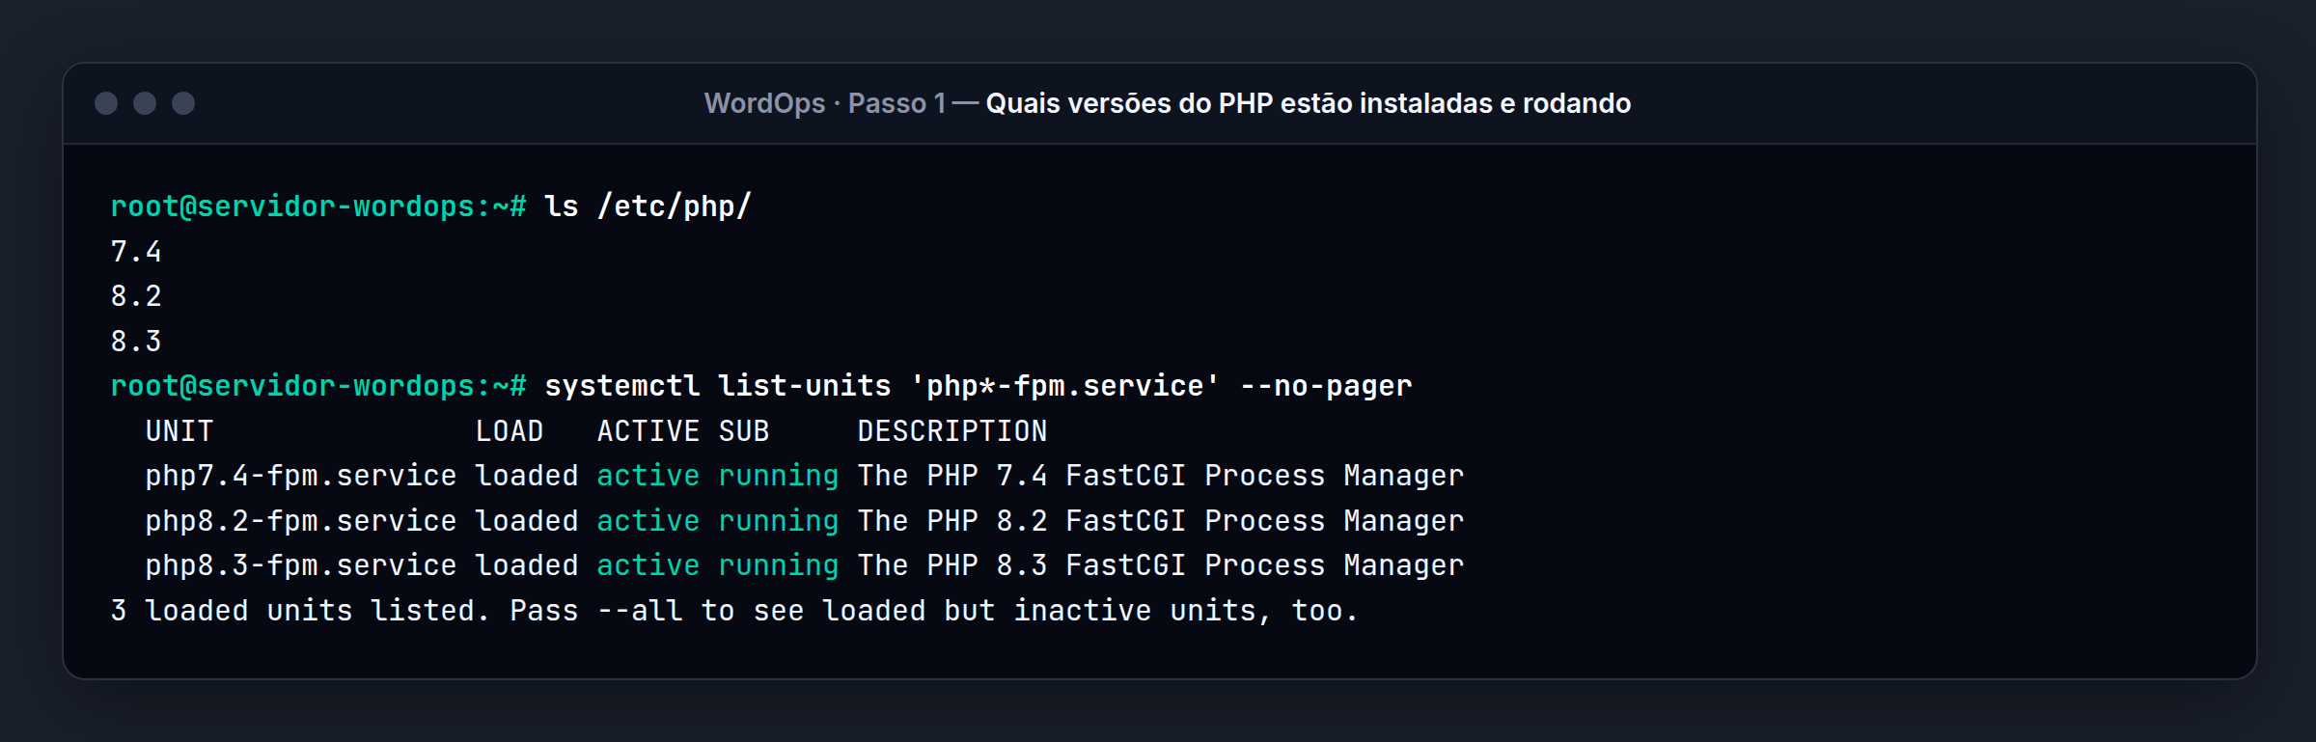Click the systemctl list-units command text
2316x742 pixels.
pos(979,386)
